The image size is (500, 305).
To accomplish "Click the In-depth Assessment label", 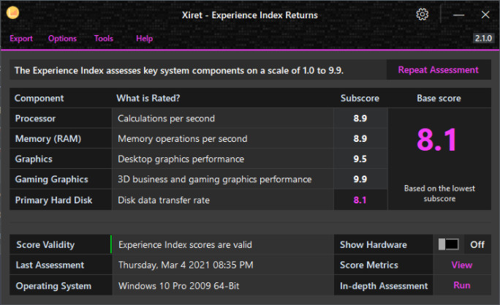I will pos(384,286).
